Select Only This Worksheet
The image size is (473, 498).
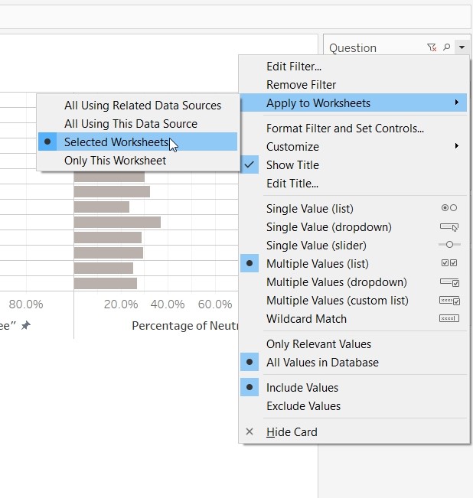pyautogui.click(x=115, y=161)
